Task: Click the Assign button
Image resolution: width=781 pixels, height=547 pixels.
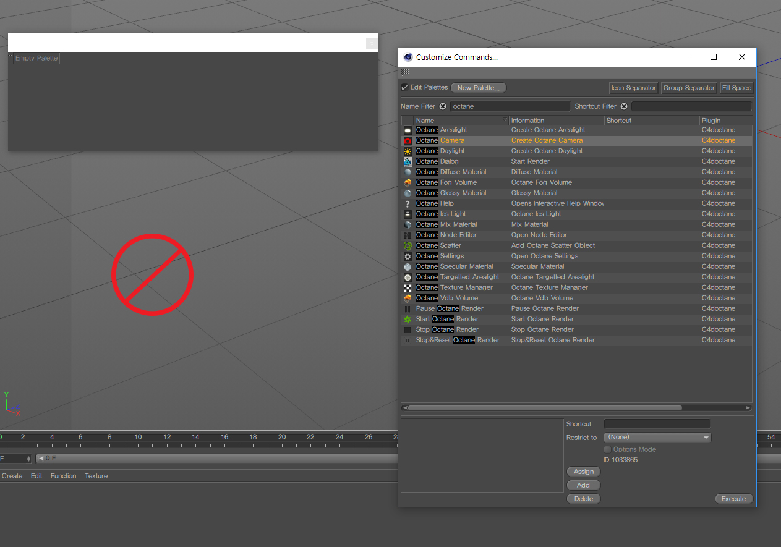Action: coord(584,472)
